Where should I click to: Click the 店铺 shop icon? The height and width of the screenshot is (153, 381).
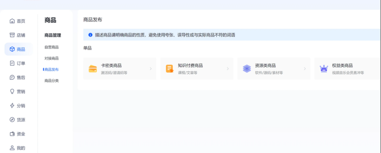click(12, 35)
